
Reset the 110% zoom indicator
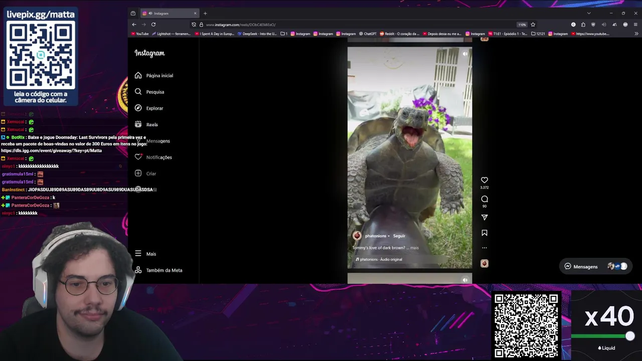pyautogui.click(x=522, y=25)
